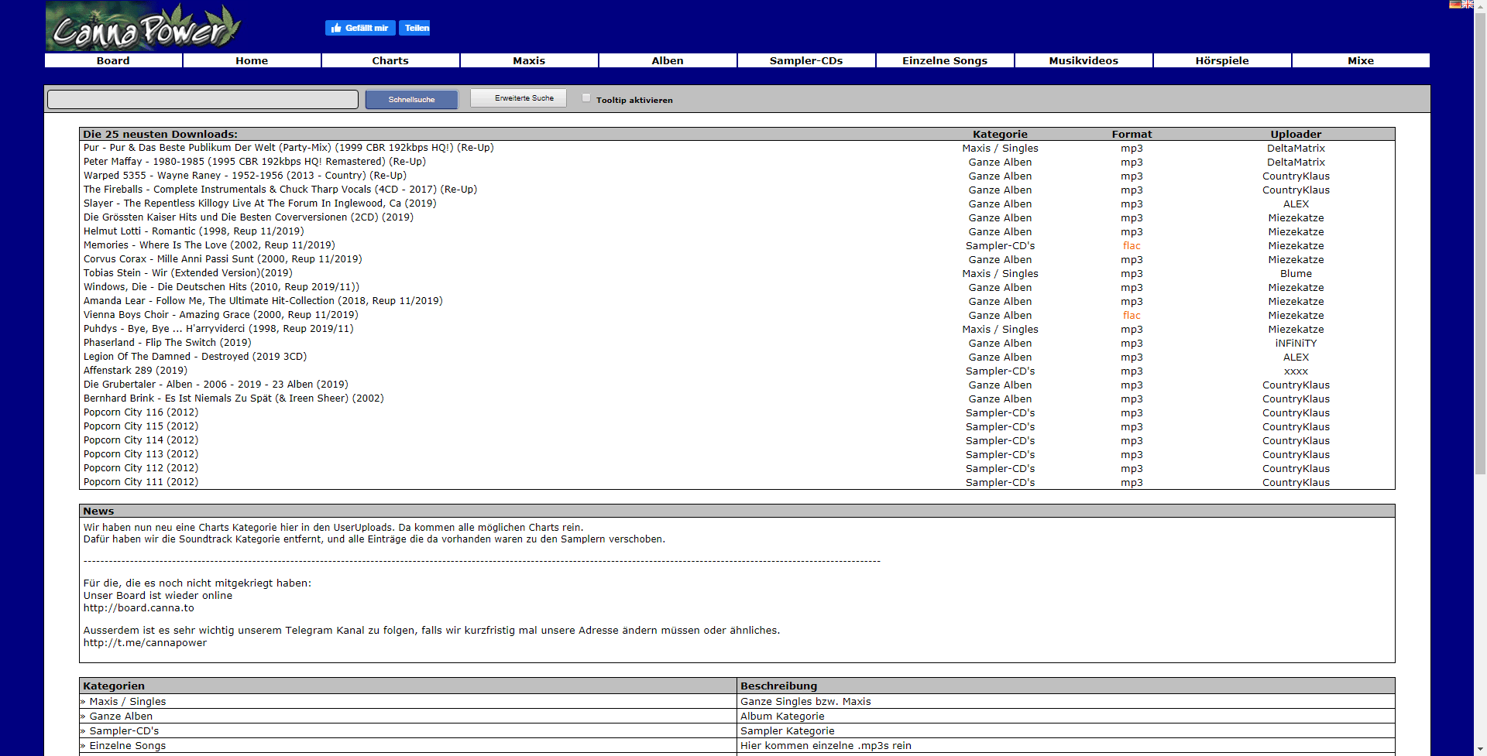
Task: Click flac format in Memories row
Action: tap(1132, 246)
